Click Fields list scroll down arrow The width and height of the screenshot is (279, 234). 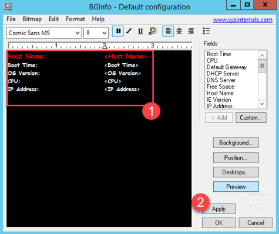262,104
